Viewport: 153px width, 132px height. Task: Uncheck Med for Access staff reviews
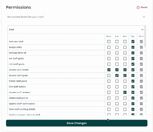tap(125, 92)
